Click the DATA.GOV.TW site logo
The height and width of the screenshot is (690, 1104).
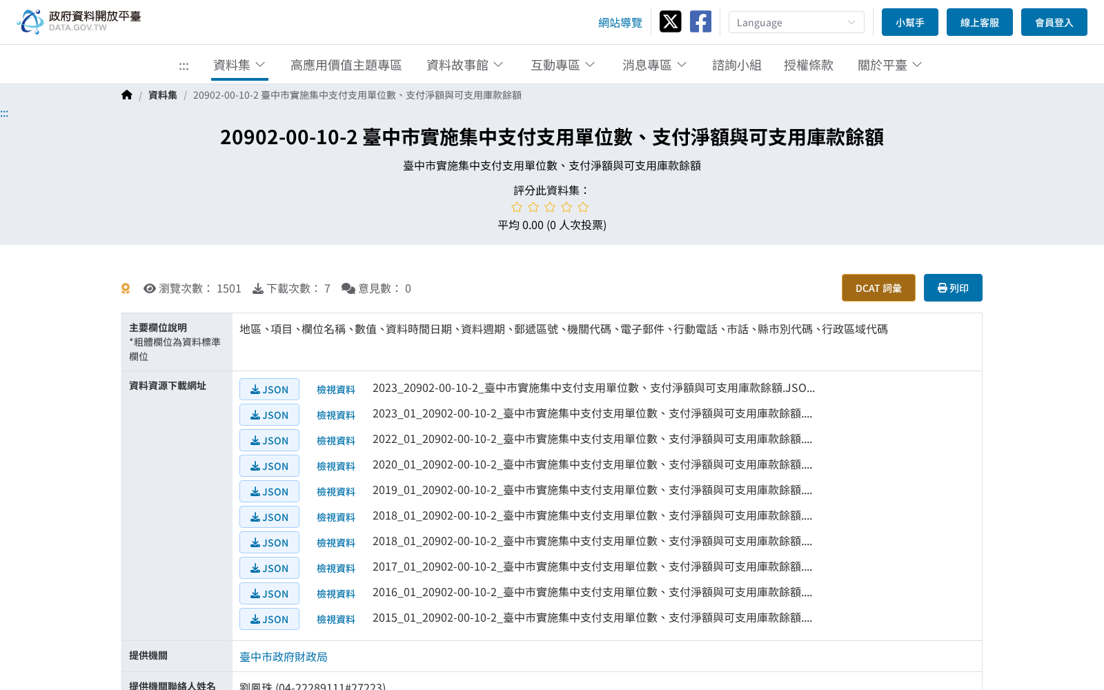[79, 21]
